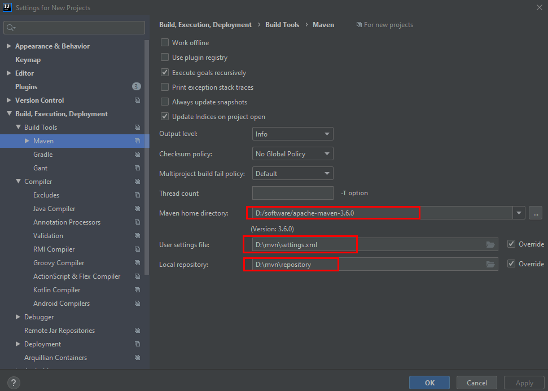548x391 pixels.
Task: Click the settings search input field
Action: tap(74, 28)
